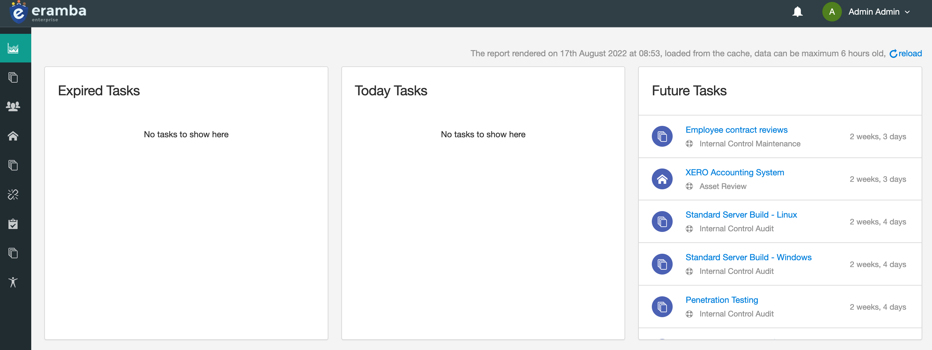This screenshot has width=932, height=350.
Task: Open the Employee contract reviews task
Action: click(x=737, y=130)
